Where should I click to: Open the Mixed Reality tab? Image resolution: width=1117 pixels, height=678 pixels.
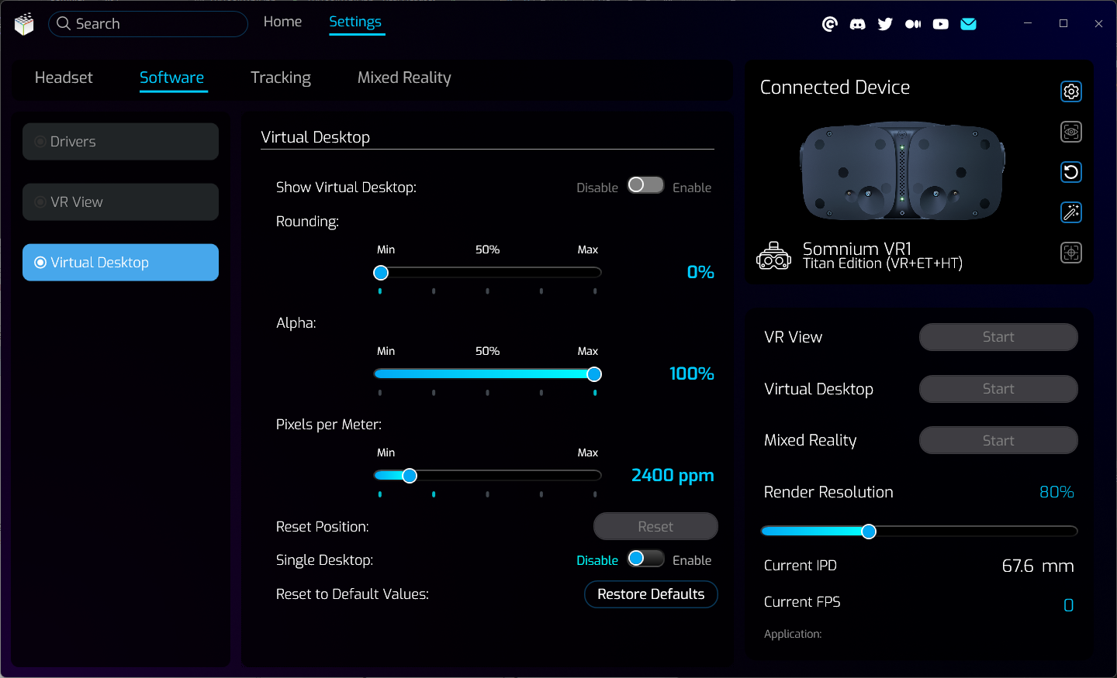pos(404,77)
